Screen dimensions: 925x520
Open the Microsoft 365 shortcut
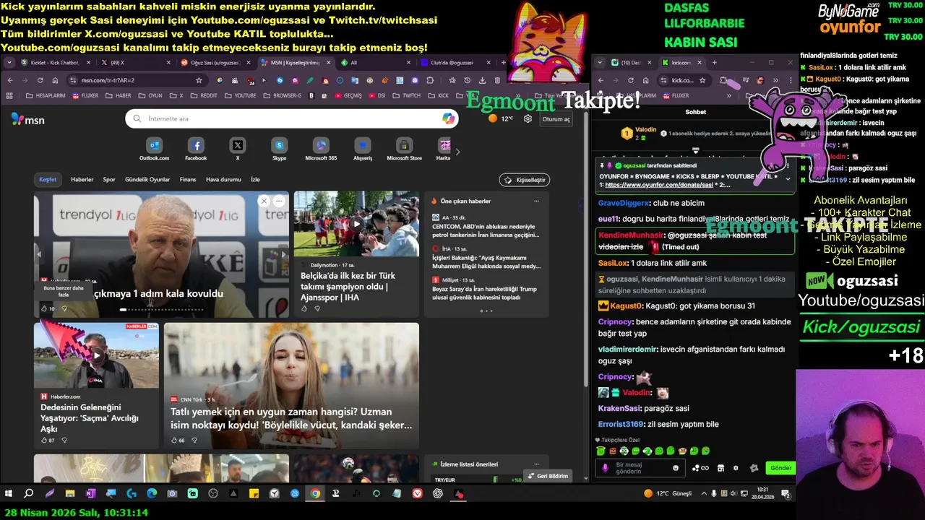pyautogui.click(x=321, y=149)
